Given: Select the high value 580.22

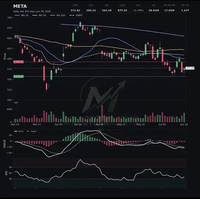Looking at the screenshot, I should (x=91, y=10).
